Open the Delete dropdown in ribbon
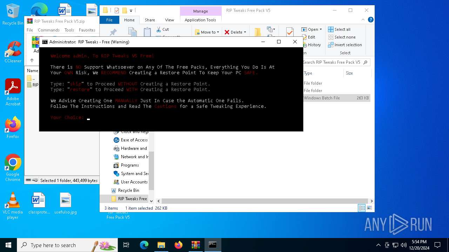The height and width of the screenshot is (252, 449). point(235,32)
